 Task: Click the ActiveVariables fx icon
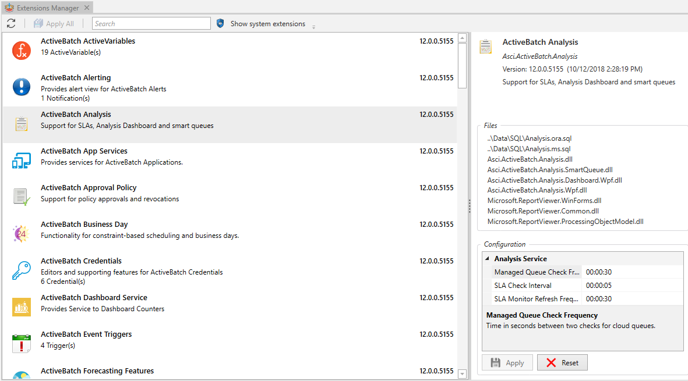(x=22, y=51)
